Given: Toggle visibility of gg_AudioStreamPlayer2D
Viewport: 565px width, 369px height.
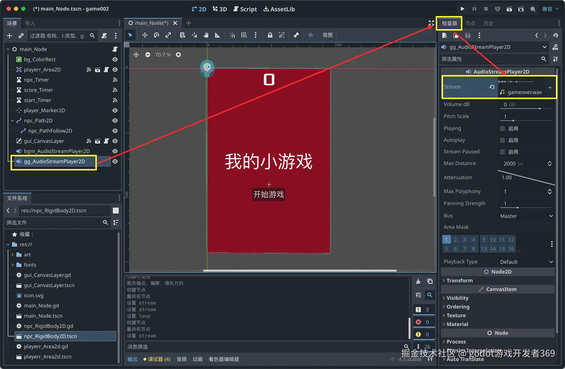Looking at the screenshot, I should pos(115,161).
